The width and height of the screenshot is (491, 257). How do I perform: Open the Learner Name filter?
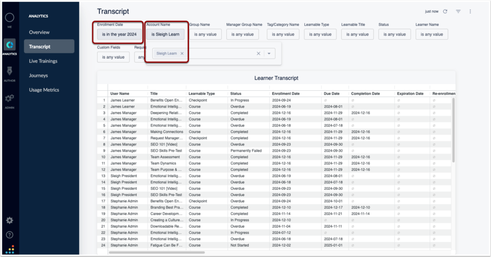pos(432,34)
